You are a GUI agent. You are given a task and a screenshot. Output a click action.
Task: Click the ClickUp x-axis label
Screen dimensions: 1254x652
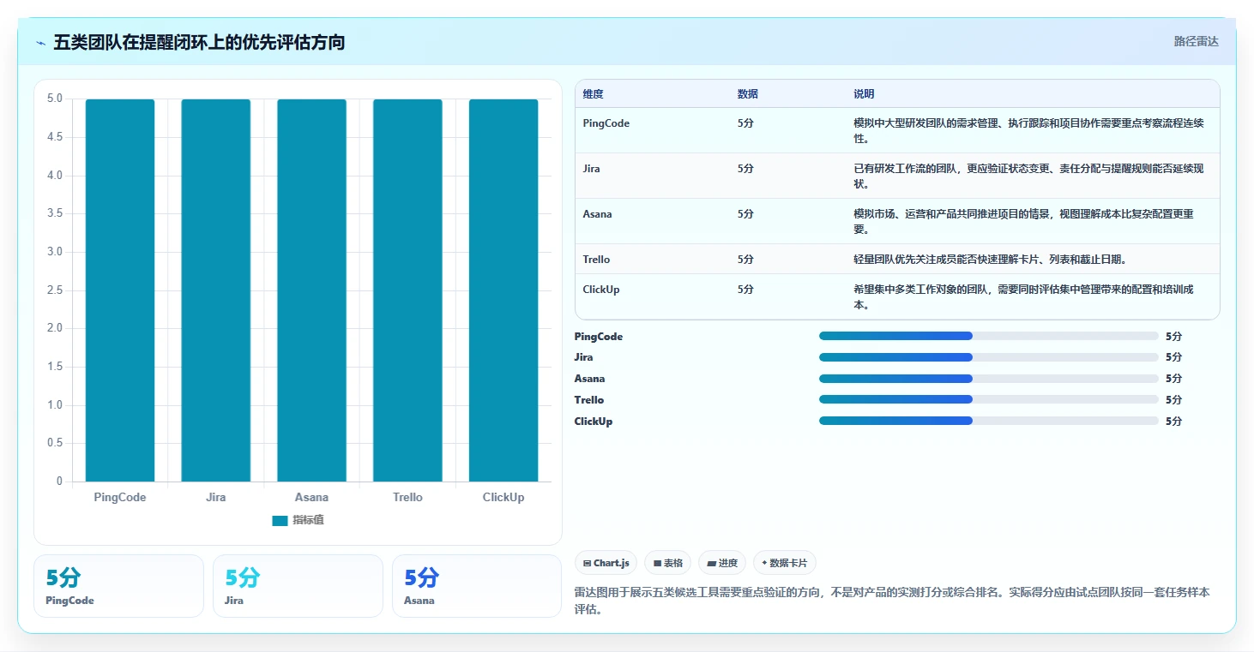[x=503, y=497]
